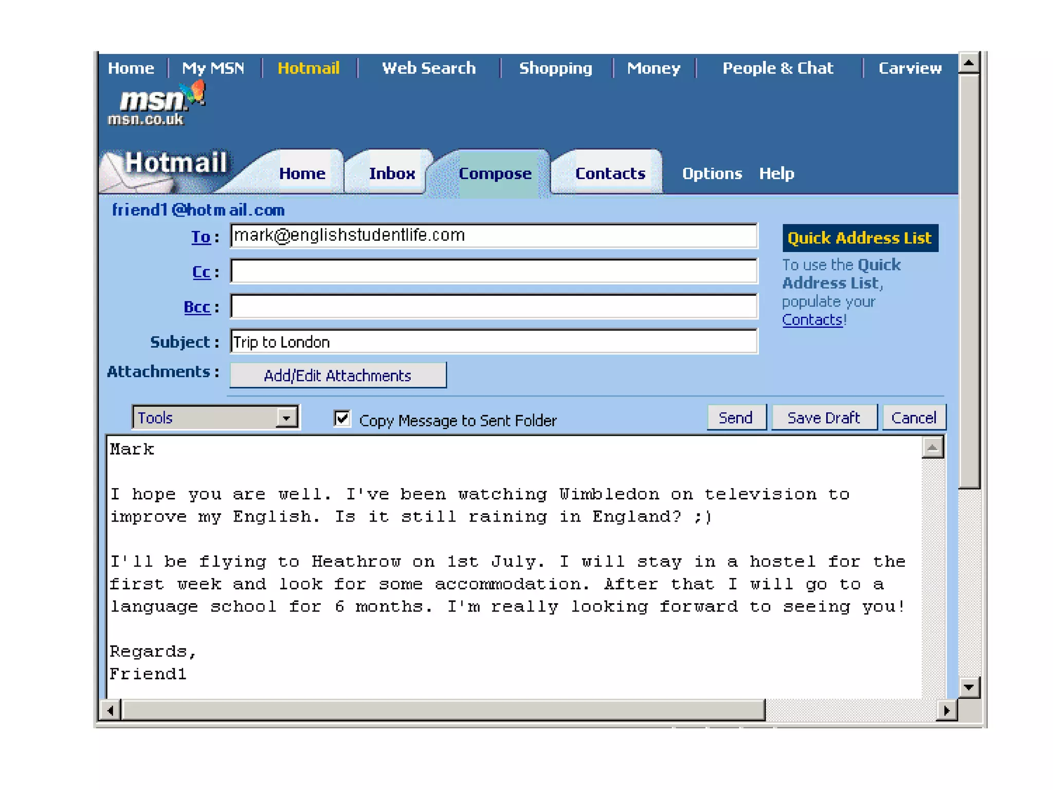Click the To address book link
Image resolution: width=1053 pixels, height=790 pixels.
point(201,237)
